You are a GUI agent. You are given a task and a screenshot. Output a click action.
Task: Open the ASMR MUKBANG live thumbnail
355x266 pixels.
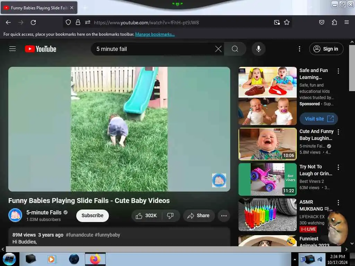tap(267, 215)
